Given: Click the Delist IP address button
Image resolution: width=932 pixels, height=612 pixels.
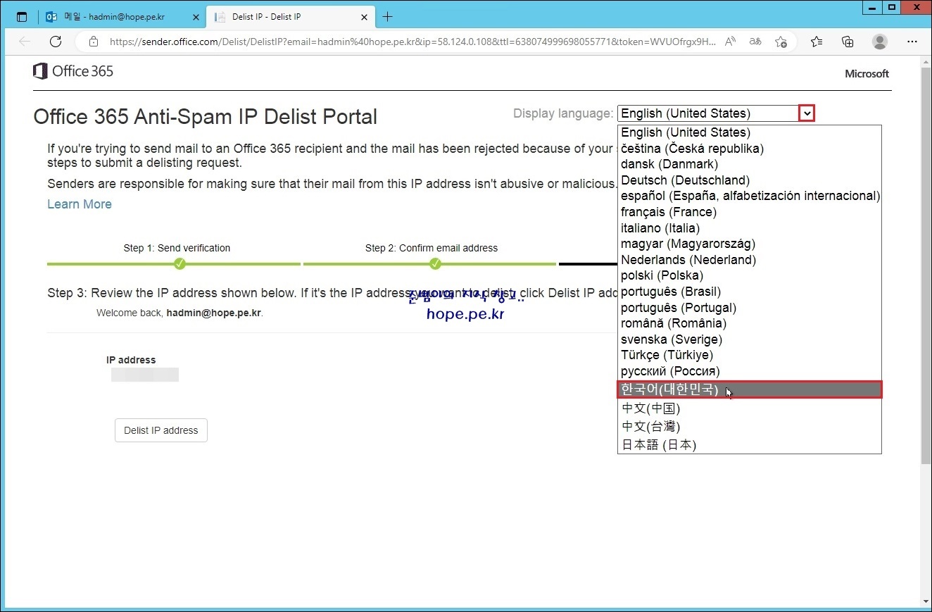Looking at the screenshot, I should [161, 430].
